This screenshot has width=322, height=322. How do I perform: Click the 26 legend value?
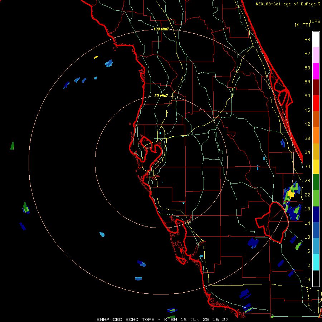point(307,181)
